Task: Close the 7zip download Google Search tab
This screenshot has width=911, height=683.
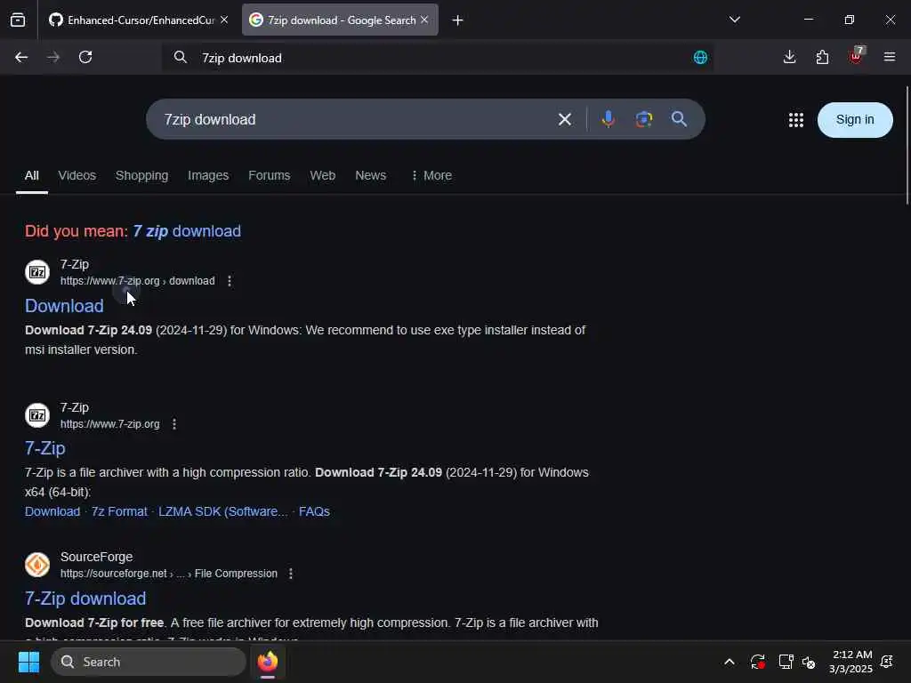Action: tap(424, 20)
